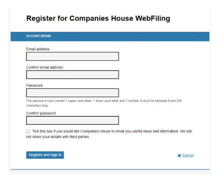
Task: Click the "Account details" title text
Action: pyautogui.click(x=39, y=36)
